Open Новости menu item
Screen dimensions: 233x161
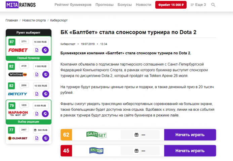(x=144, y=5)
